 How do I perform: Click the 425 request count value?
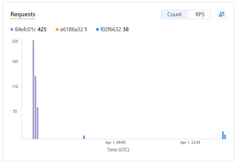click(x=42, y=29)
